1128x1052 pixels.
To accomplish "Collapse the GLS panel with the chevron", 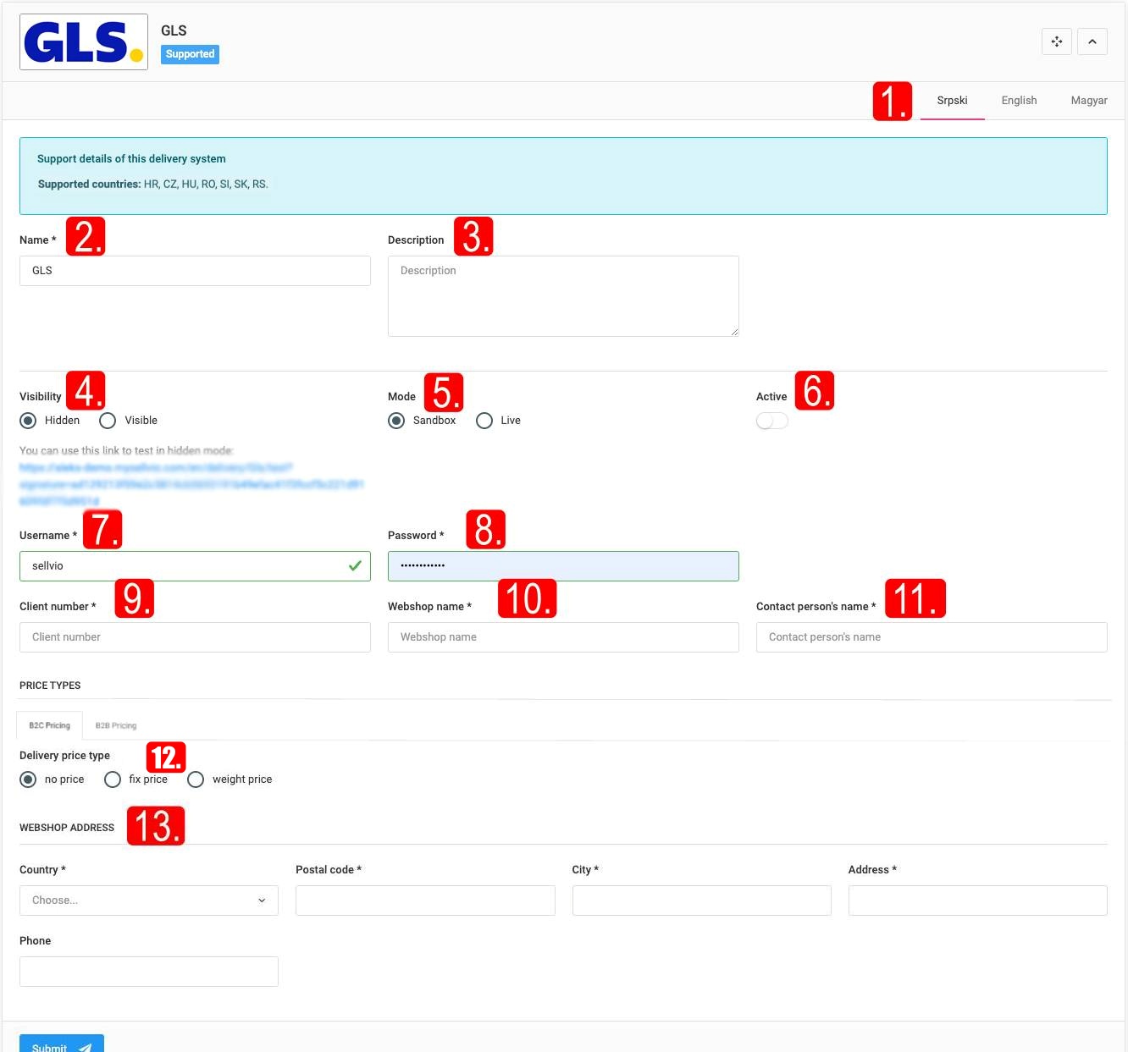I will (1092, 41).
